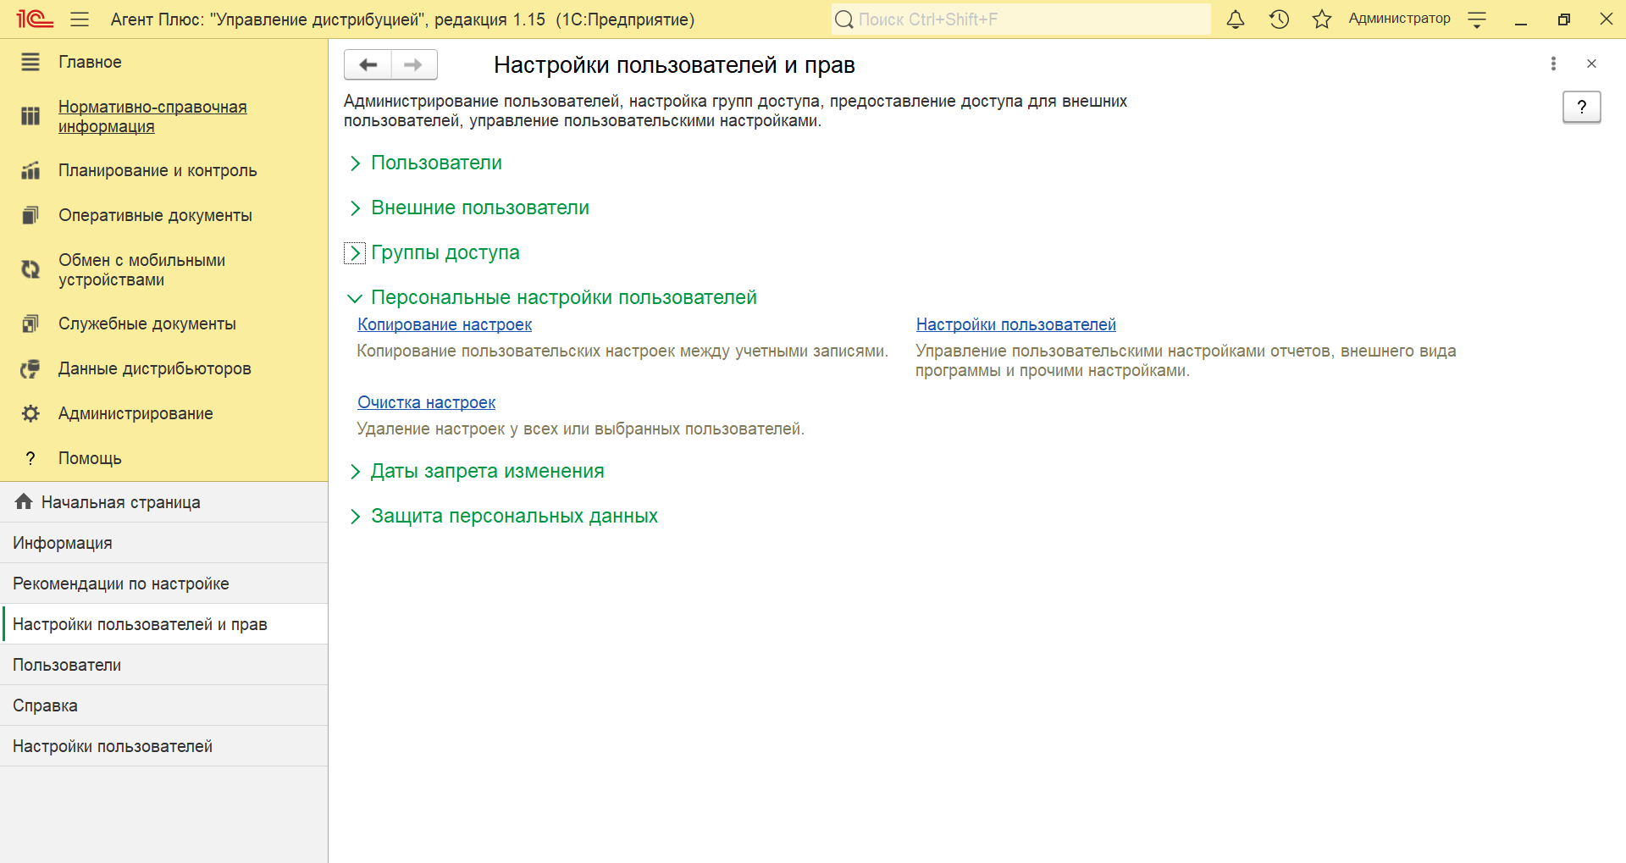Expand Защита персональных данных section
Viewport: 1626px width, 863px height.
coord(513,516)
